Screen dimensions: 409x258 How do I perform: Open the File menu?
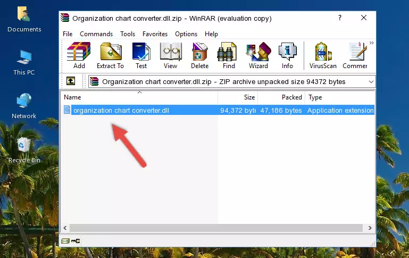(x=68, y=34)
